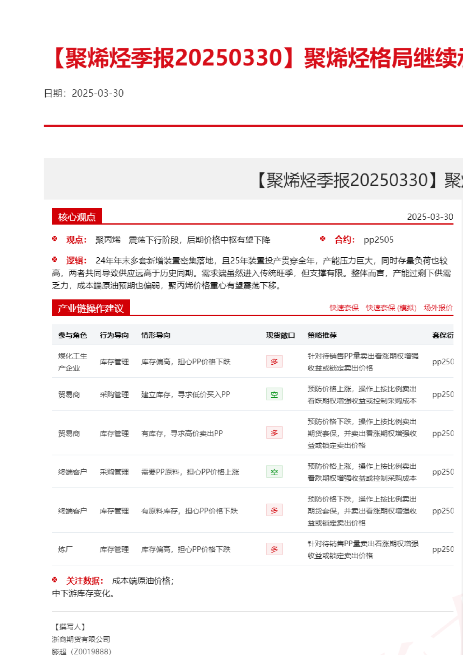This screenshot has width=463, height=655.
Task: Click the 空 badge for 建立库存 row
Action: [x=274, y=394]
